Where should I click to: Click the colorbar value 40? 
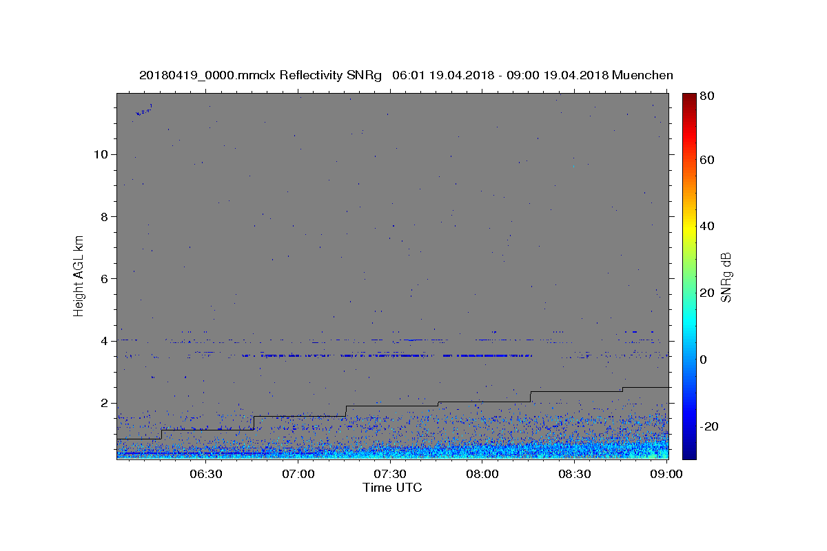(708, 226)
